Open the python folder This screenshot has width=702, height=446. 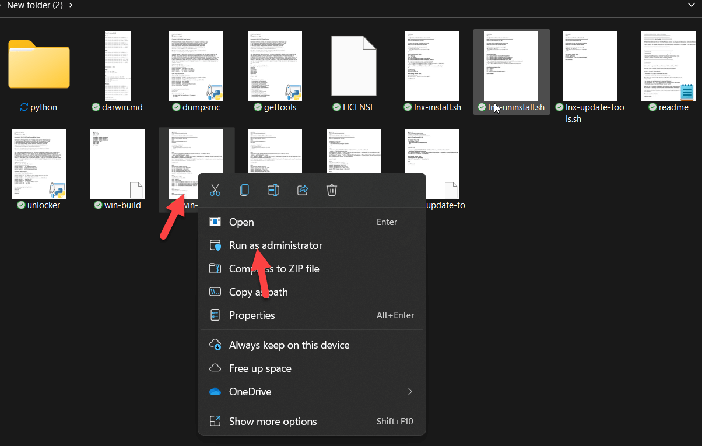39,65
